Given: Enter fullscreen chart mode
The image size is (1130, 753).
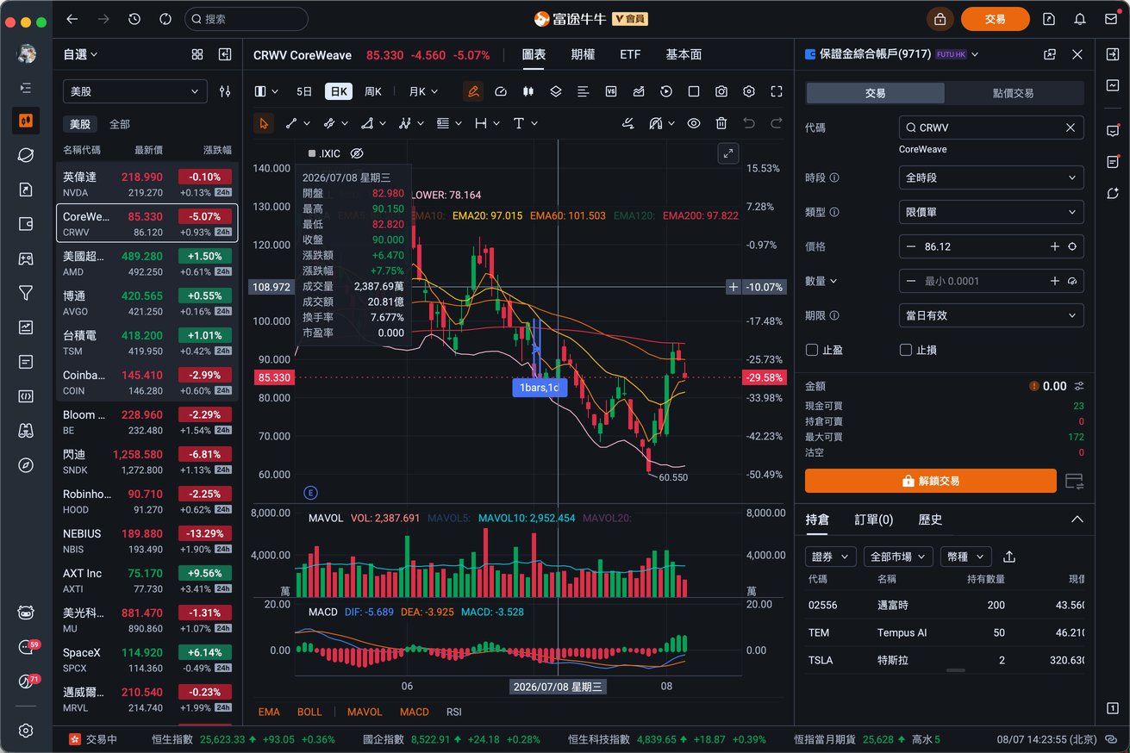Looking at the screenshot, I should click(777, 91).
